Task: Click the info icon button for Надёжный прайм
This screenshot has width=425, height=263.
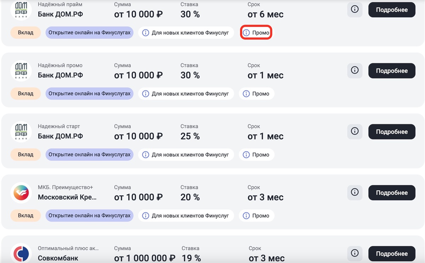Action: [355, 10]
